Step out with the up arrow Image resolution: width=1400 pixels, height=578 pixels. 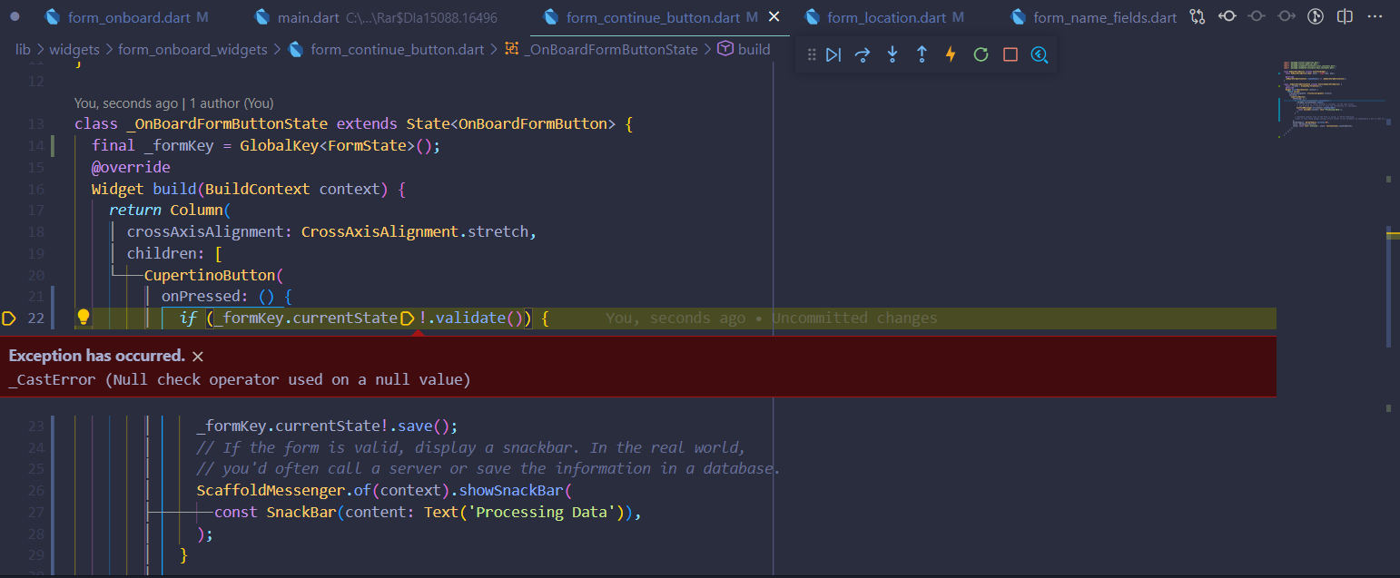(x=922, y=54)
